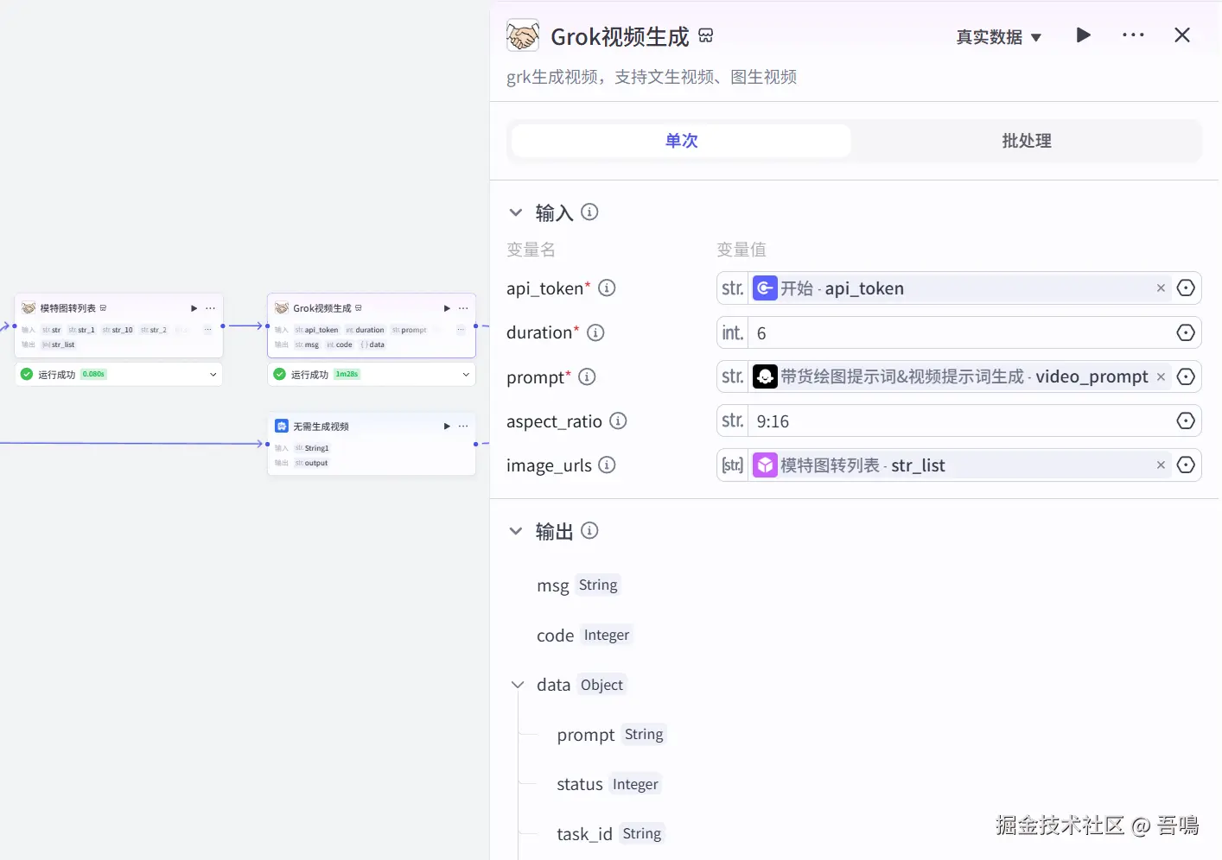1222x860 pixels.
Task: Show info for the 输出 section
Action: click(x=589, y=530)
